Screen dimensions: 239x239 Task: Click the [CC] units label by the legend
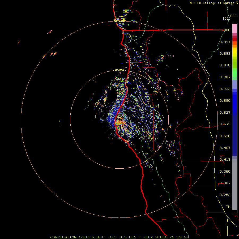[x=226, y=18]
